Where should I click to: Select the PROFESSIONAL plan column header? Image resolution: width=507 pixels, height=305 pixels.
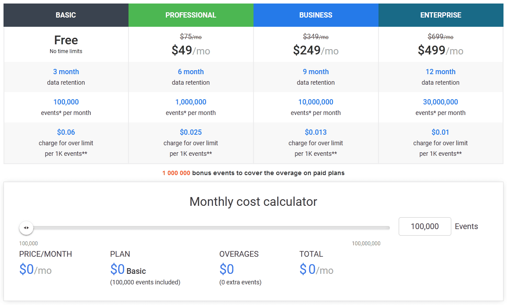coord(191,14)
